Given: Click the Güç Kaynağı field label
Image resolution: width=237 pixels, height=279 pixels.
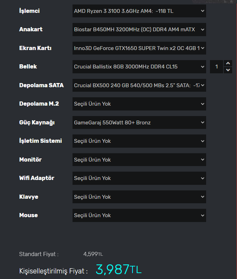Looking at the screenshot, I should 37,122.
